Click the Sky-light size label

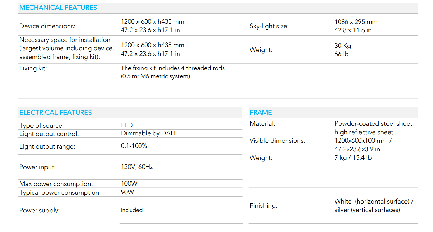[x=269, y=26]
